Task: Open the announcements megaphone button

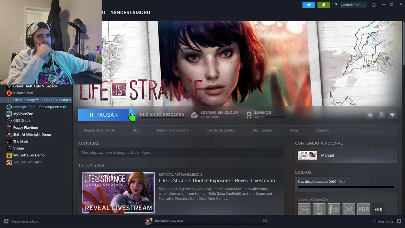Action: 308,5
